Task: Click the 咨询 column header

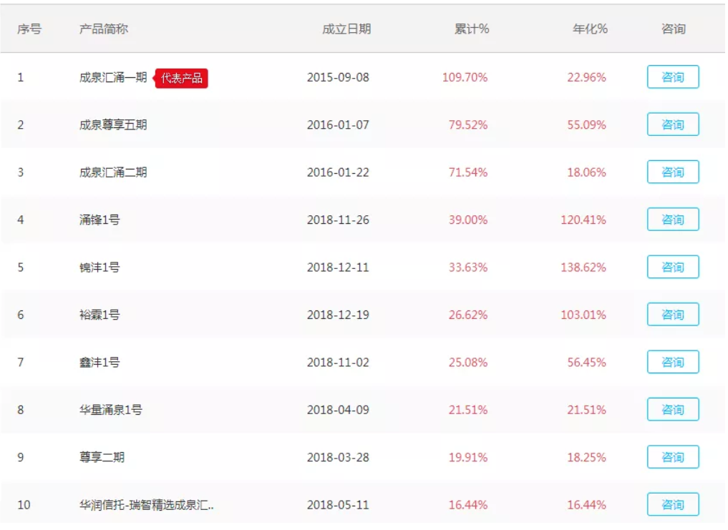Action: point(673,29)
